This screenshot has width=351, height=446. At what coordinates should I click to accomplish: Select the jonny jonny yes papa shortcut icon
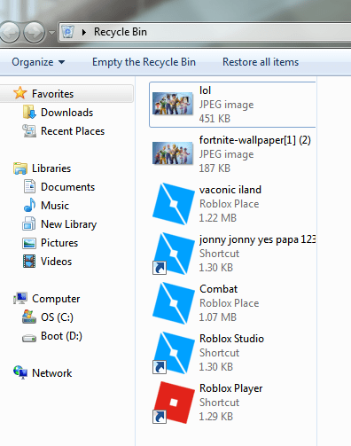174,254
